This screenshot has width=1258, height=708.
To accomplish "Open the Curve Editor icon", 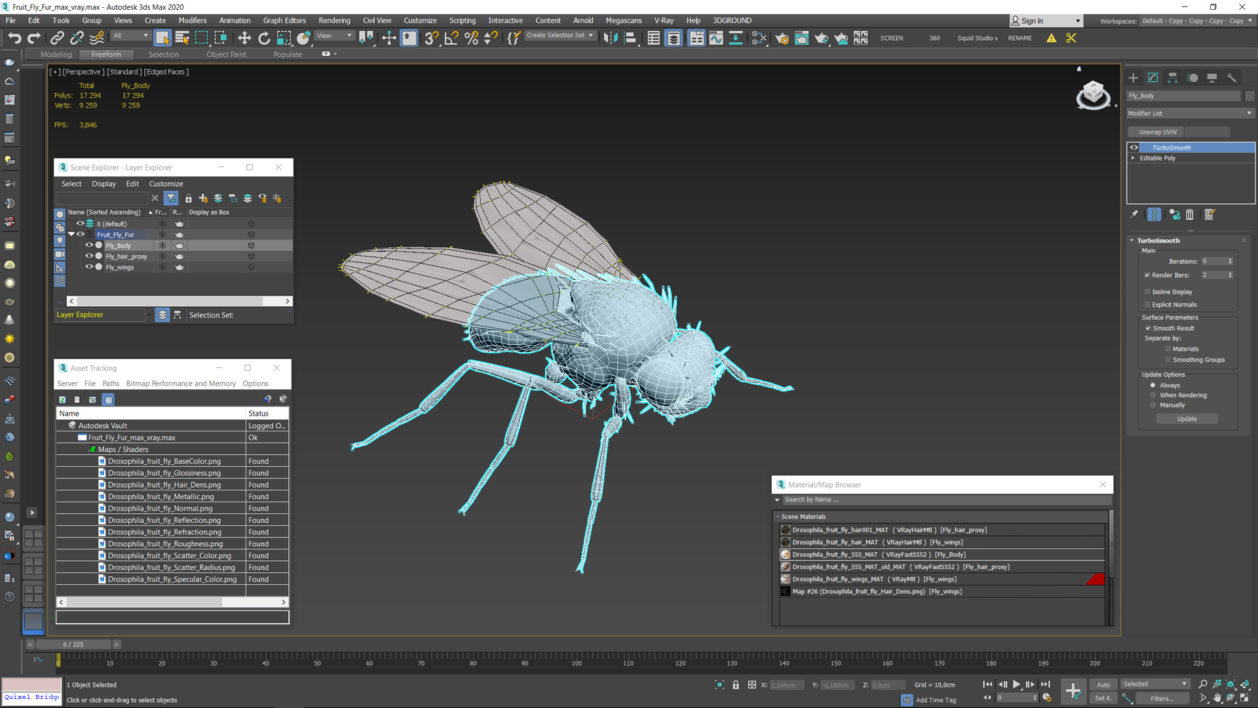I will [x=716, y=38].
